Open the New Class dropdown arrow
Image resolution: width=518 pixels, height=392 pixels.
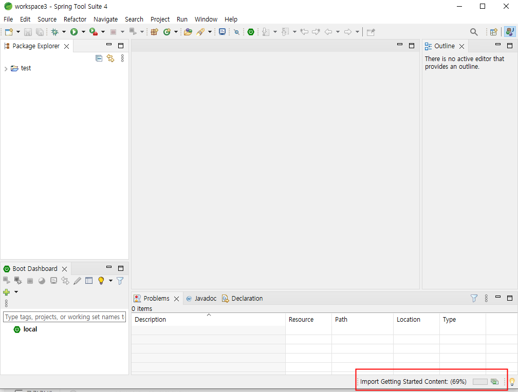[176, 32]
